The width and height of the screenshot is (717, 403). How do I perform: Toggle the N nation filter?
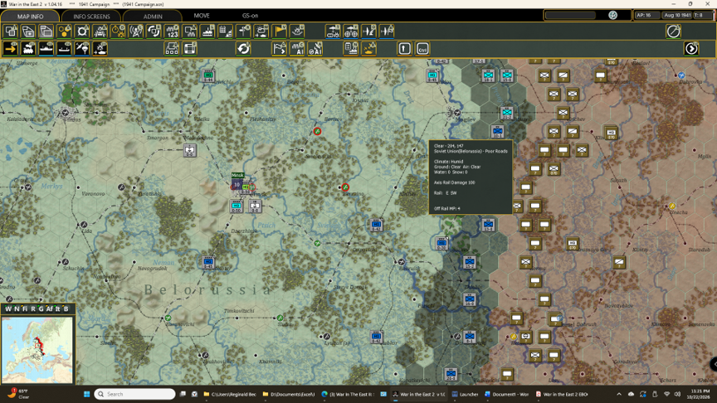[17, 308]
